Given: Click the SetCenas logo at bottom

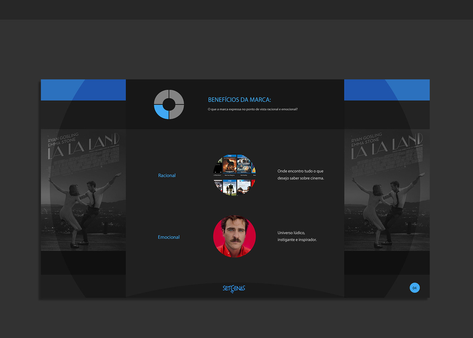Looking at the screenshot, I should 234,289.
